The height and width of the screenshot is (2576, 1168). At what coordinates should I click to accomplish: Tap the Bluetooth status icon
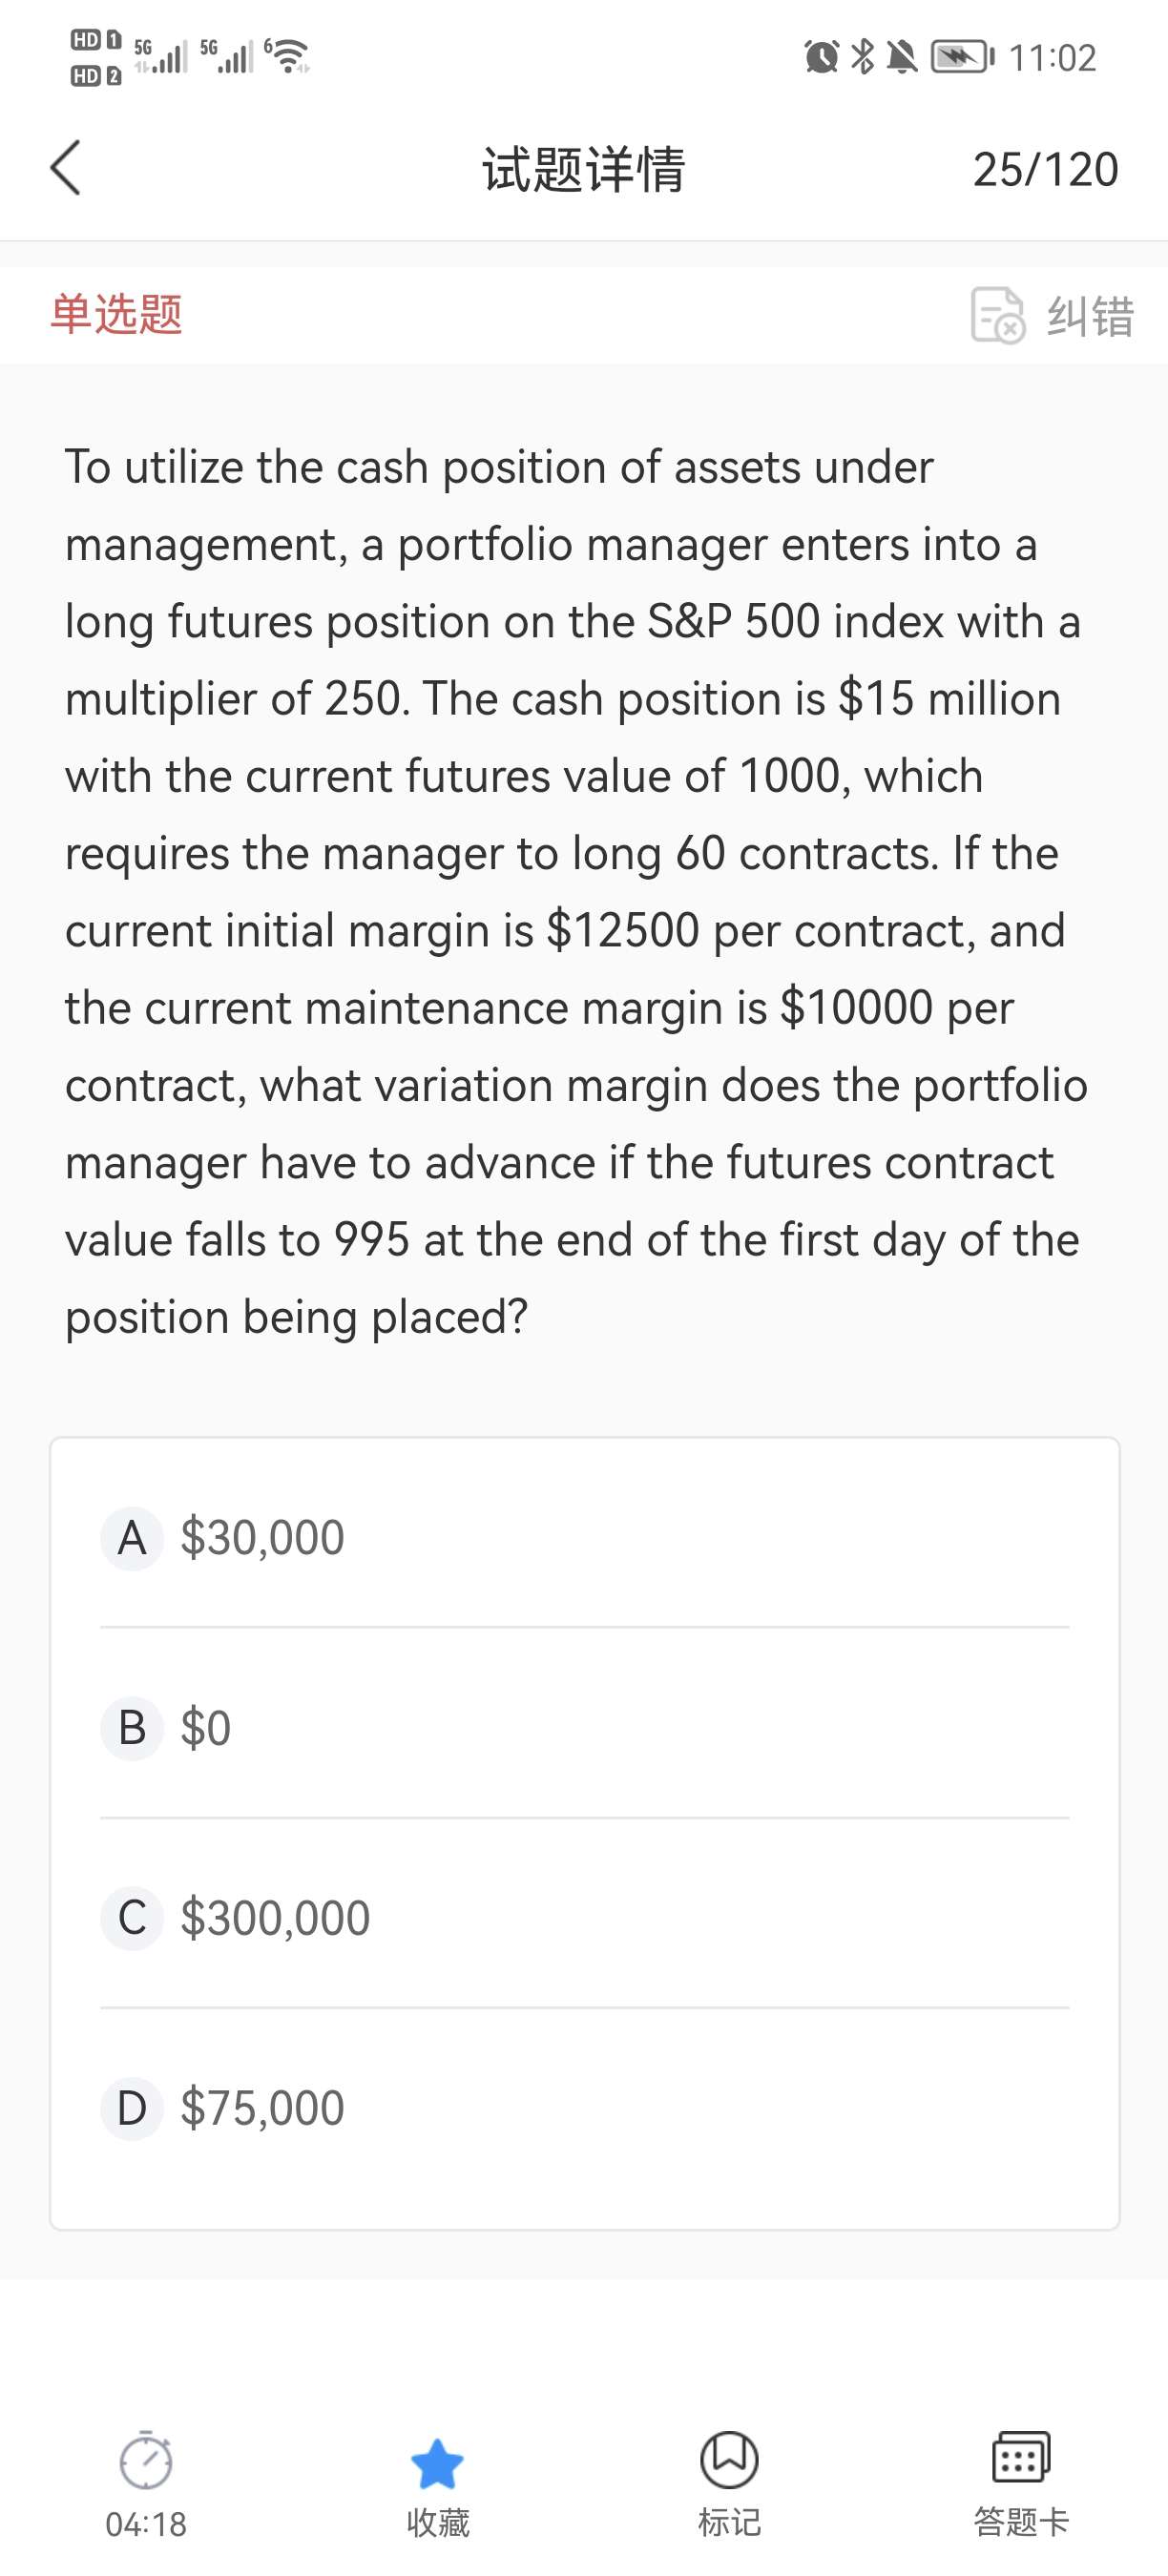pos(862,57)
